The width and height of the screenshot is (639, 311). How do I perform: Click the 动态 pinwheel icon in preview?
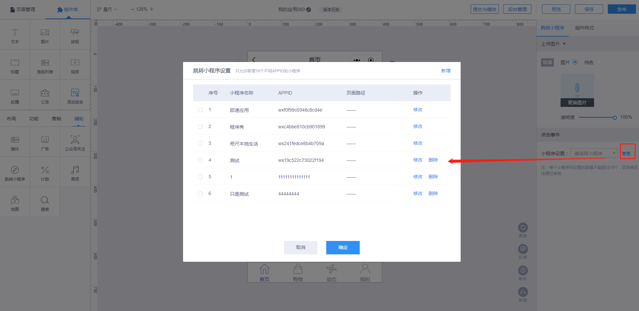tap(332, 269)
